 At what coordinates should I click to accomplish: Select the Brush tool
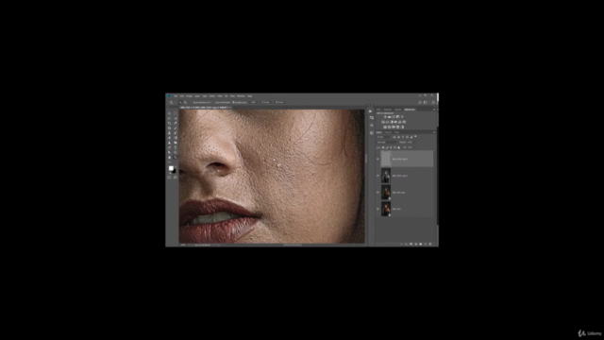pos(176,128)
